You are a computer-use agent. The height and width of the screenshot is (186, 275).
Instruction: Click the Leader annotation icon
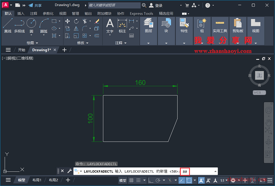131,28
